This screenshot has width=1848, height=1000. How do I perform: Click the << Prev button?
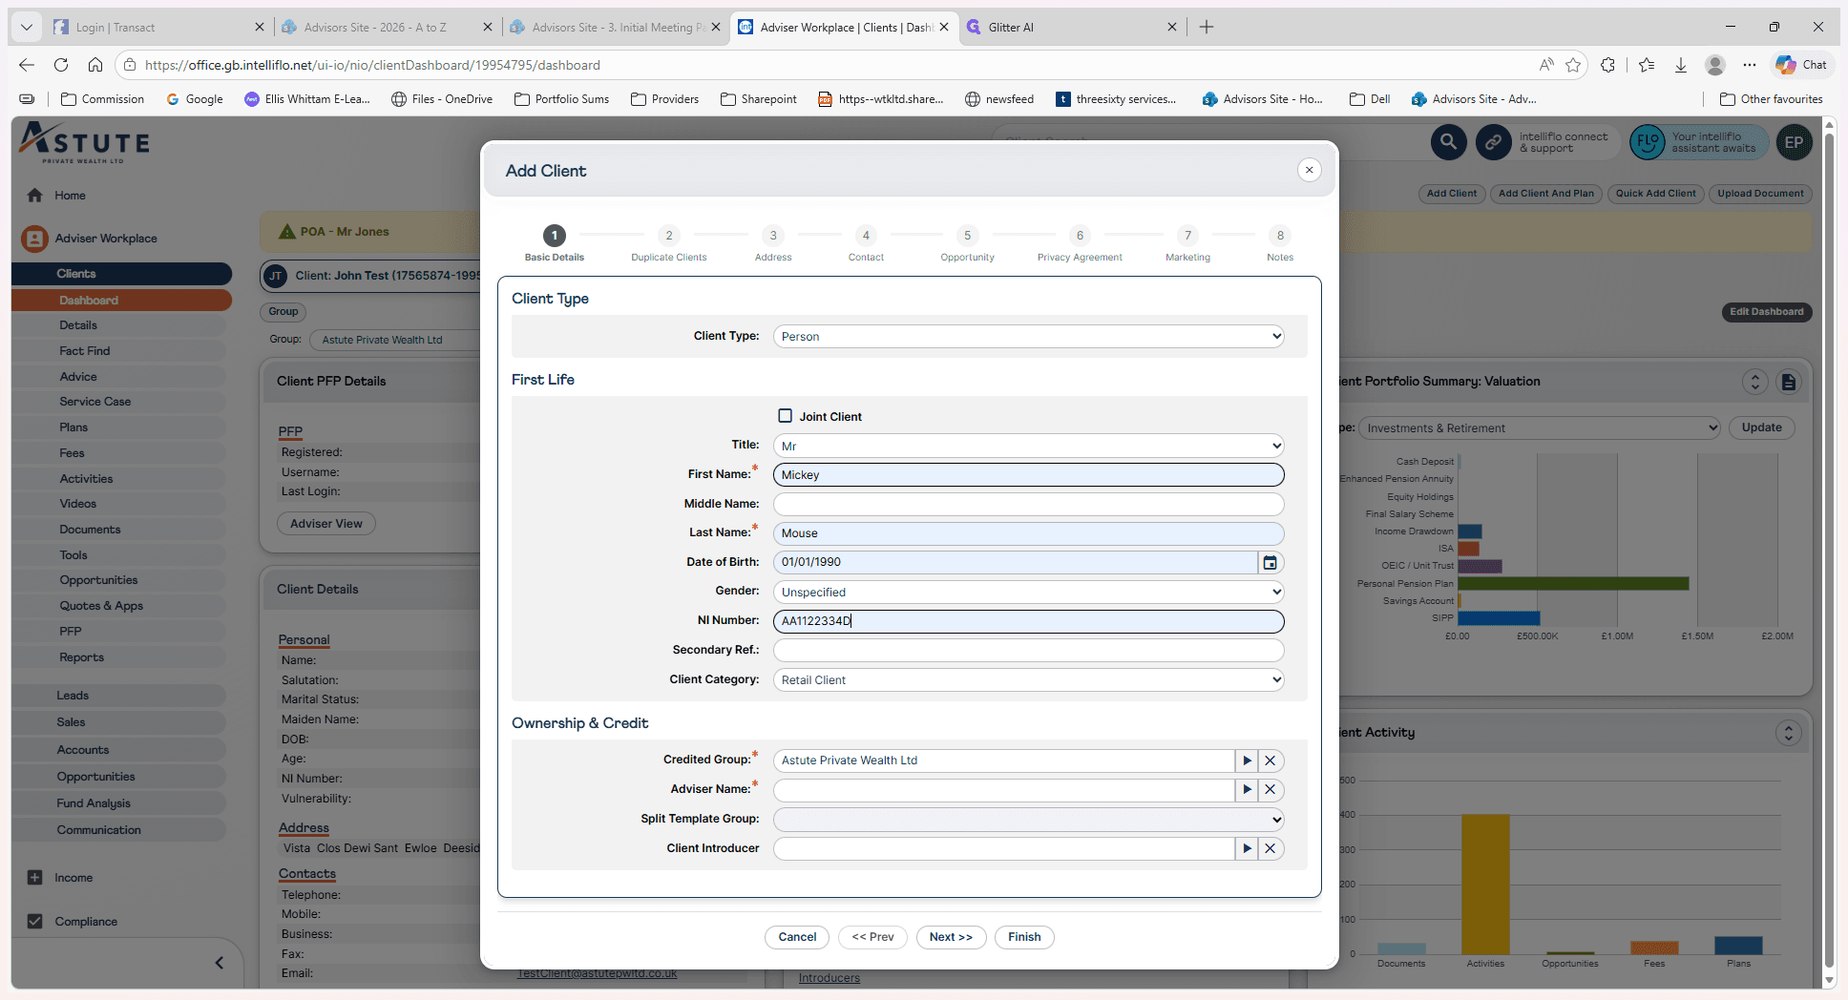[872, 937]
